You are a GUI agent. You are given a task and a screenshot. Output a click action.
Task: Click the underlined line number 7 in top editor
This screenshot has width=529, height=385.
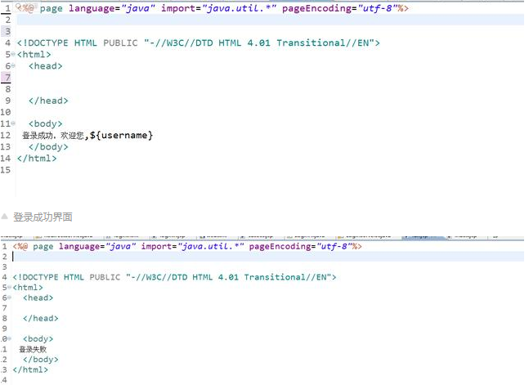[7, 78]
